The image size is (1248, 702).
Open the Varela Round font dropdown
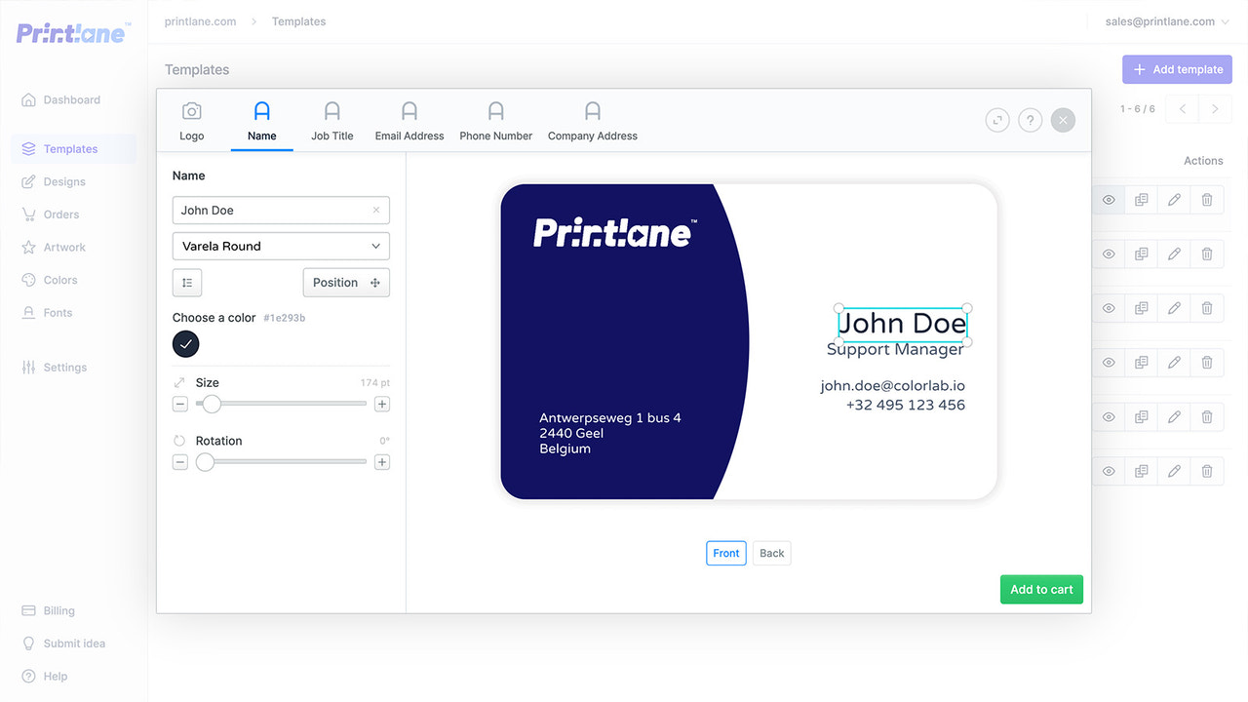click(281, 246)
